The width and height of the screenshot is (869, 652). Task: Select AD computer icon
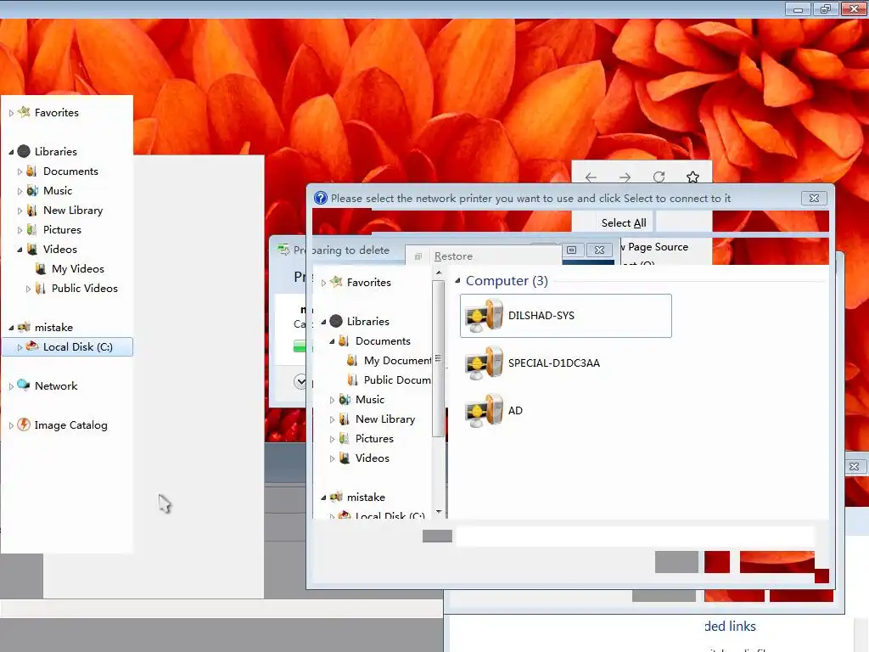(484, 411)
